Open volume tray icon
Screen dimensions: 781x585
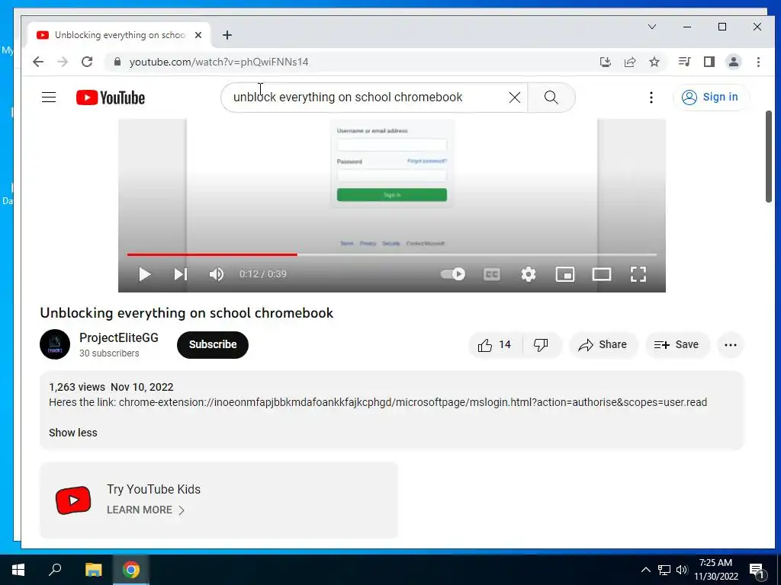tap(682, 570)
